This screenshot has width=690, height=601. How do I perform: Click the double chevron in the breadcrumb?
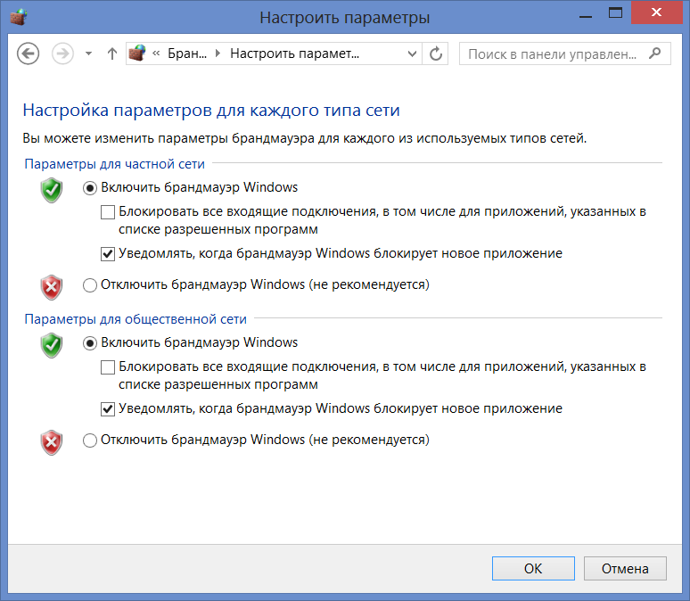[x=156, y=54]
